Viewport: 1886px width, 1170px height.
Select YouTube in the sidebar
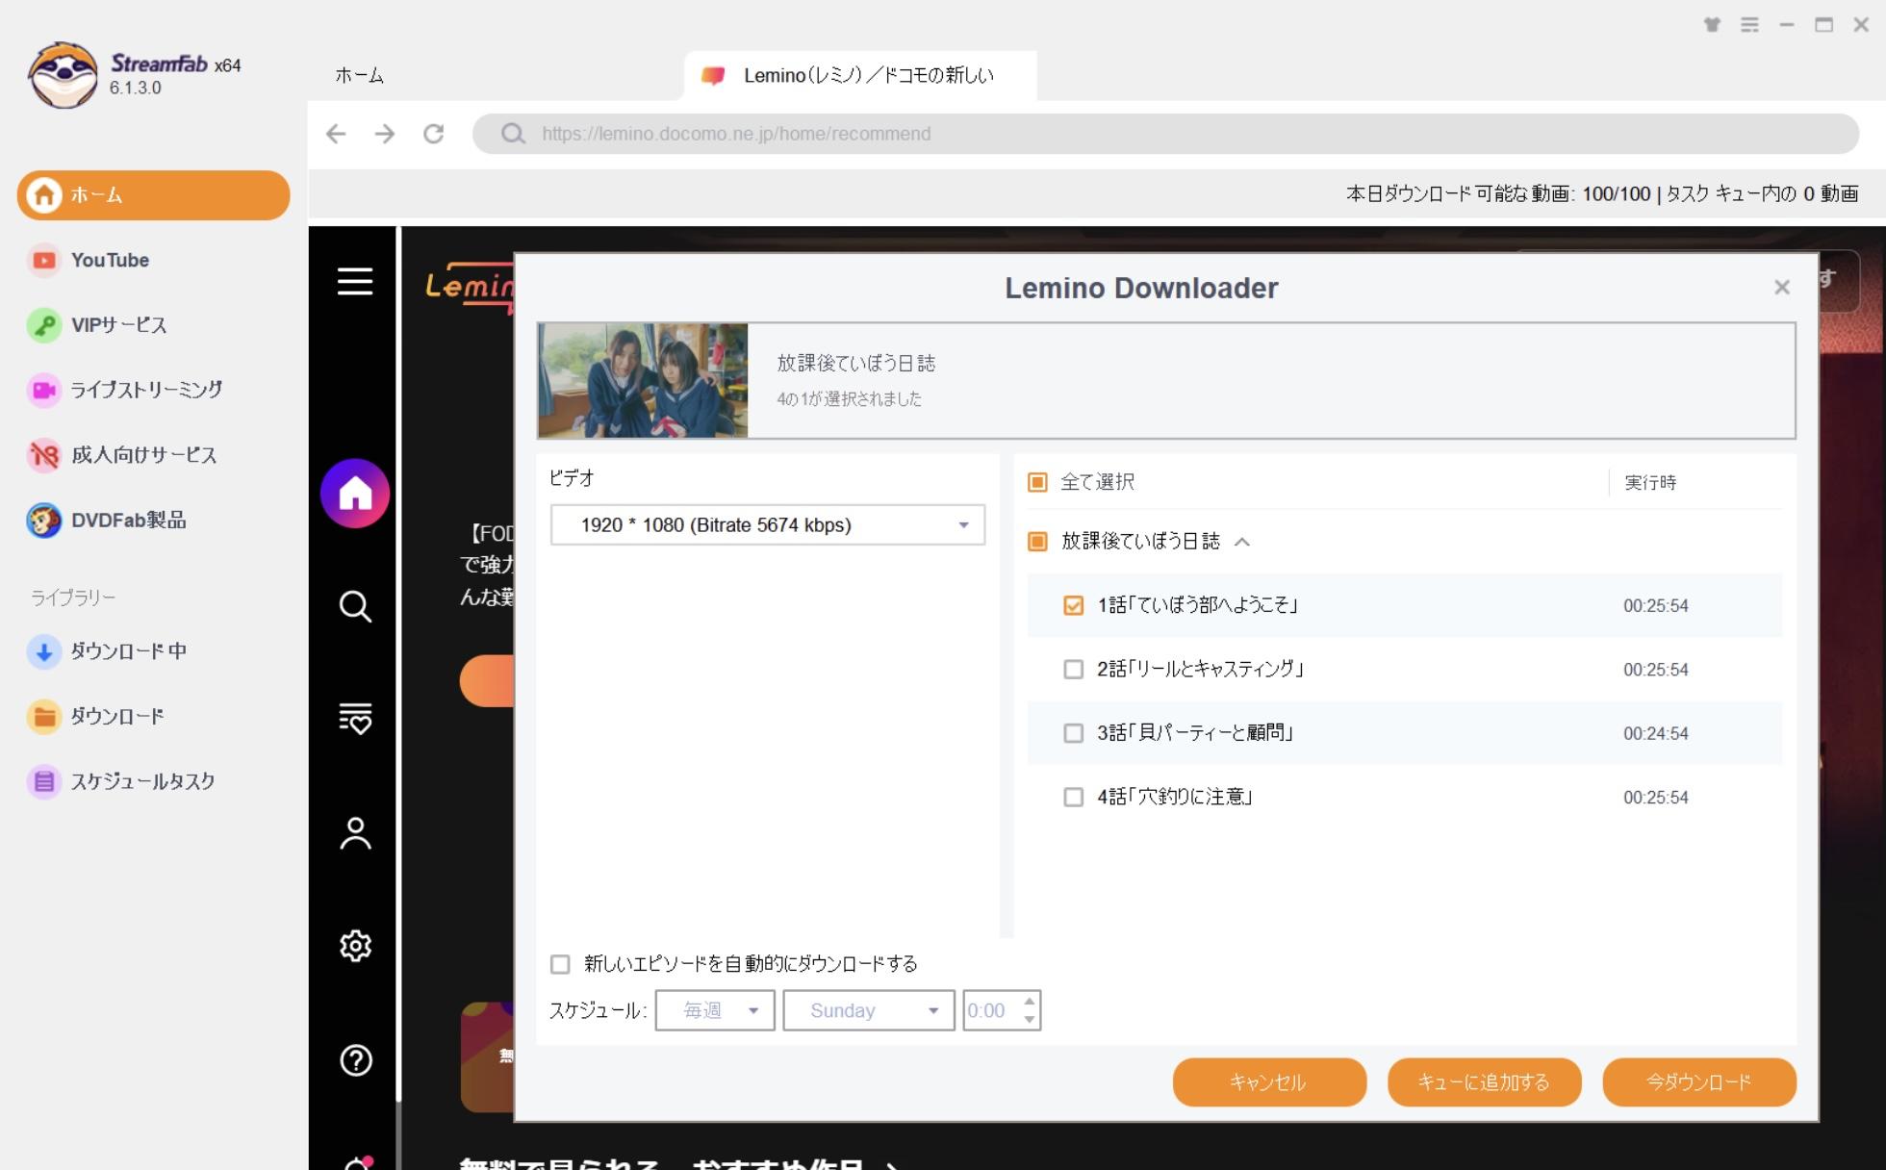click(x=110, y=260)
